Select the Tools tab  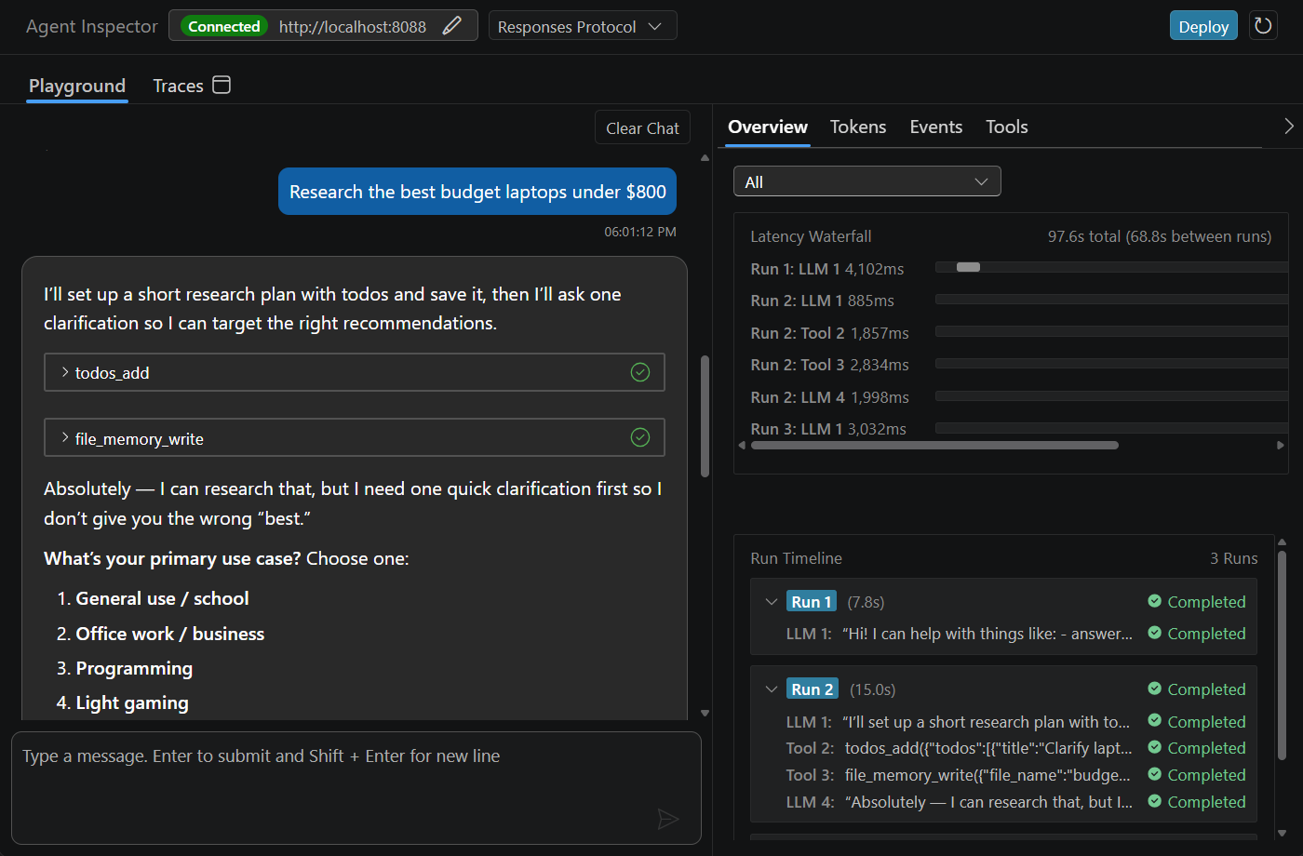point(1007,127)
